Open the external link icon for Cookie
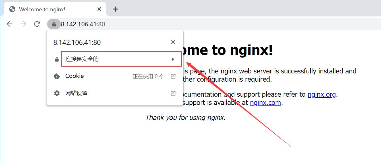This screenshot has width=381, height=163. [x=173, y=76]
